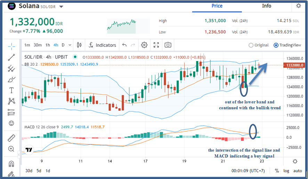Change candlestick chart style
Screen dimensions: 308x179
79,45
